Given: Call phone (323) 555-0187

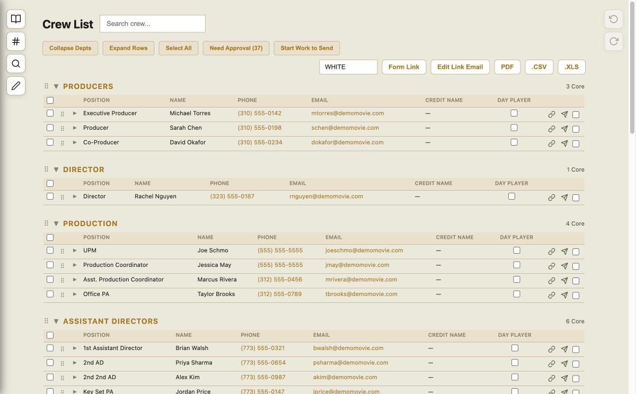Looking at the screenshot, I should tap(232, 196).
